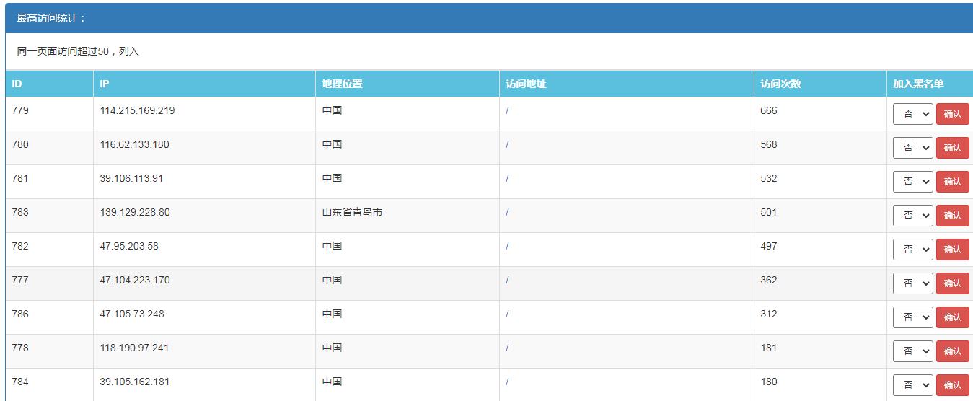This screenshot has height=401, width=973.
Task: Select IP address 47.105.73.248
Action: [132, 314]
